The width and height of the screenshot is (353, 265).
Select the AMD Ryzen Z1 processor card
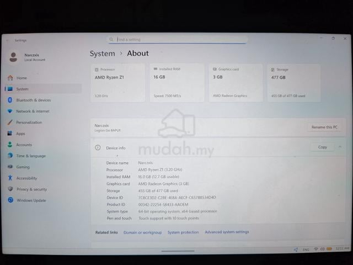click(118, 83)
